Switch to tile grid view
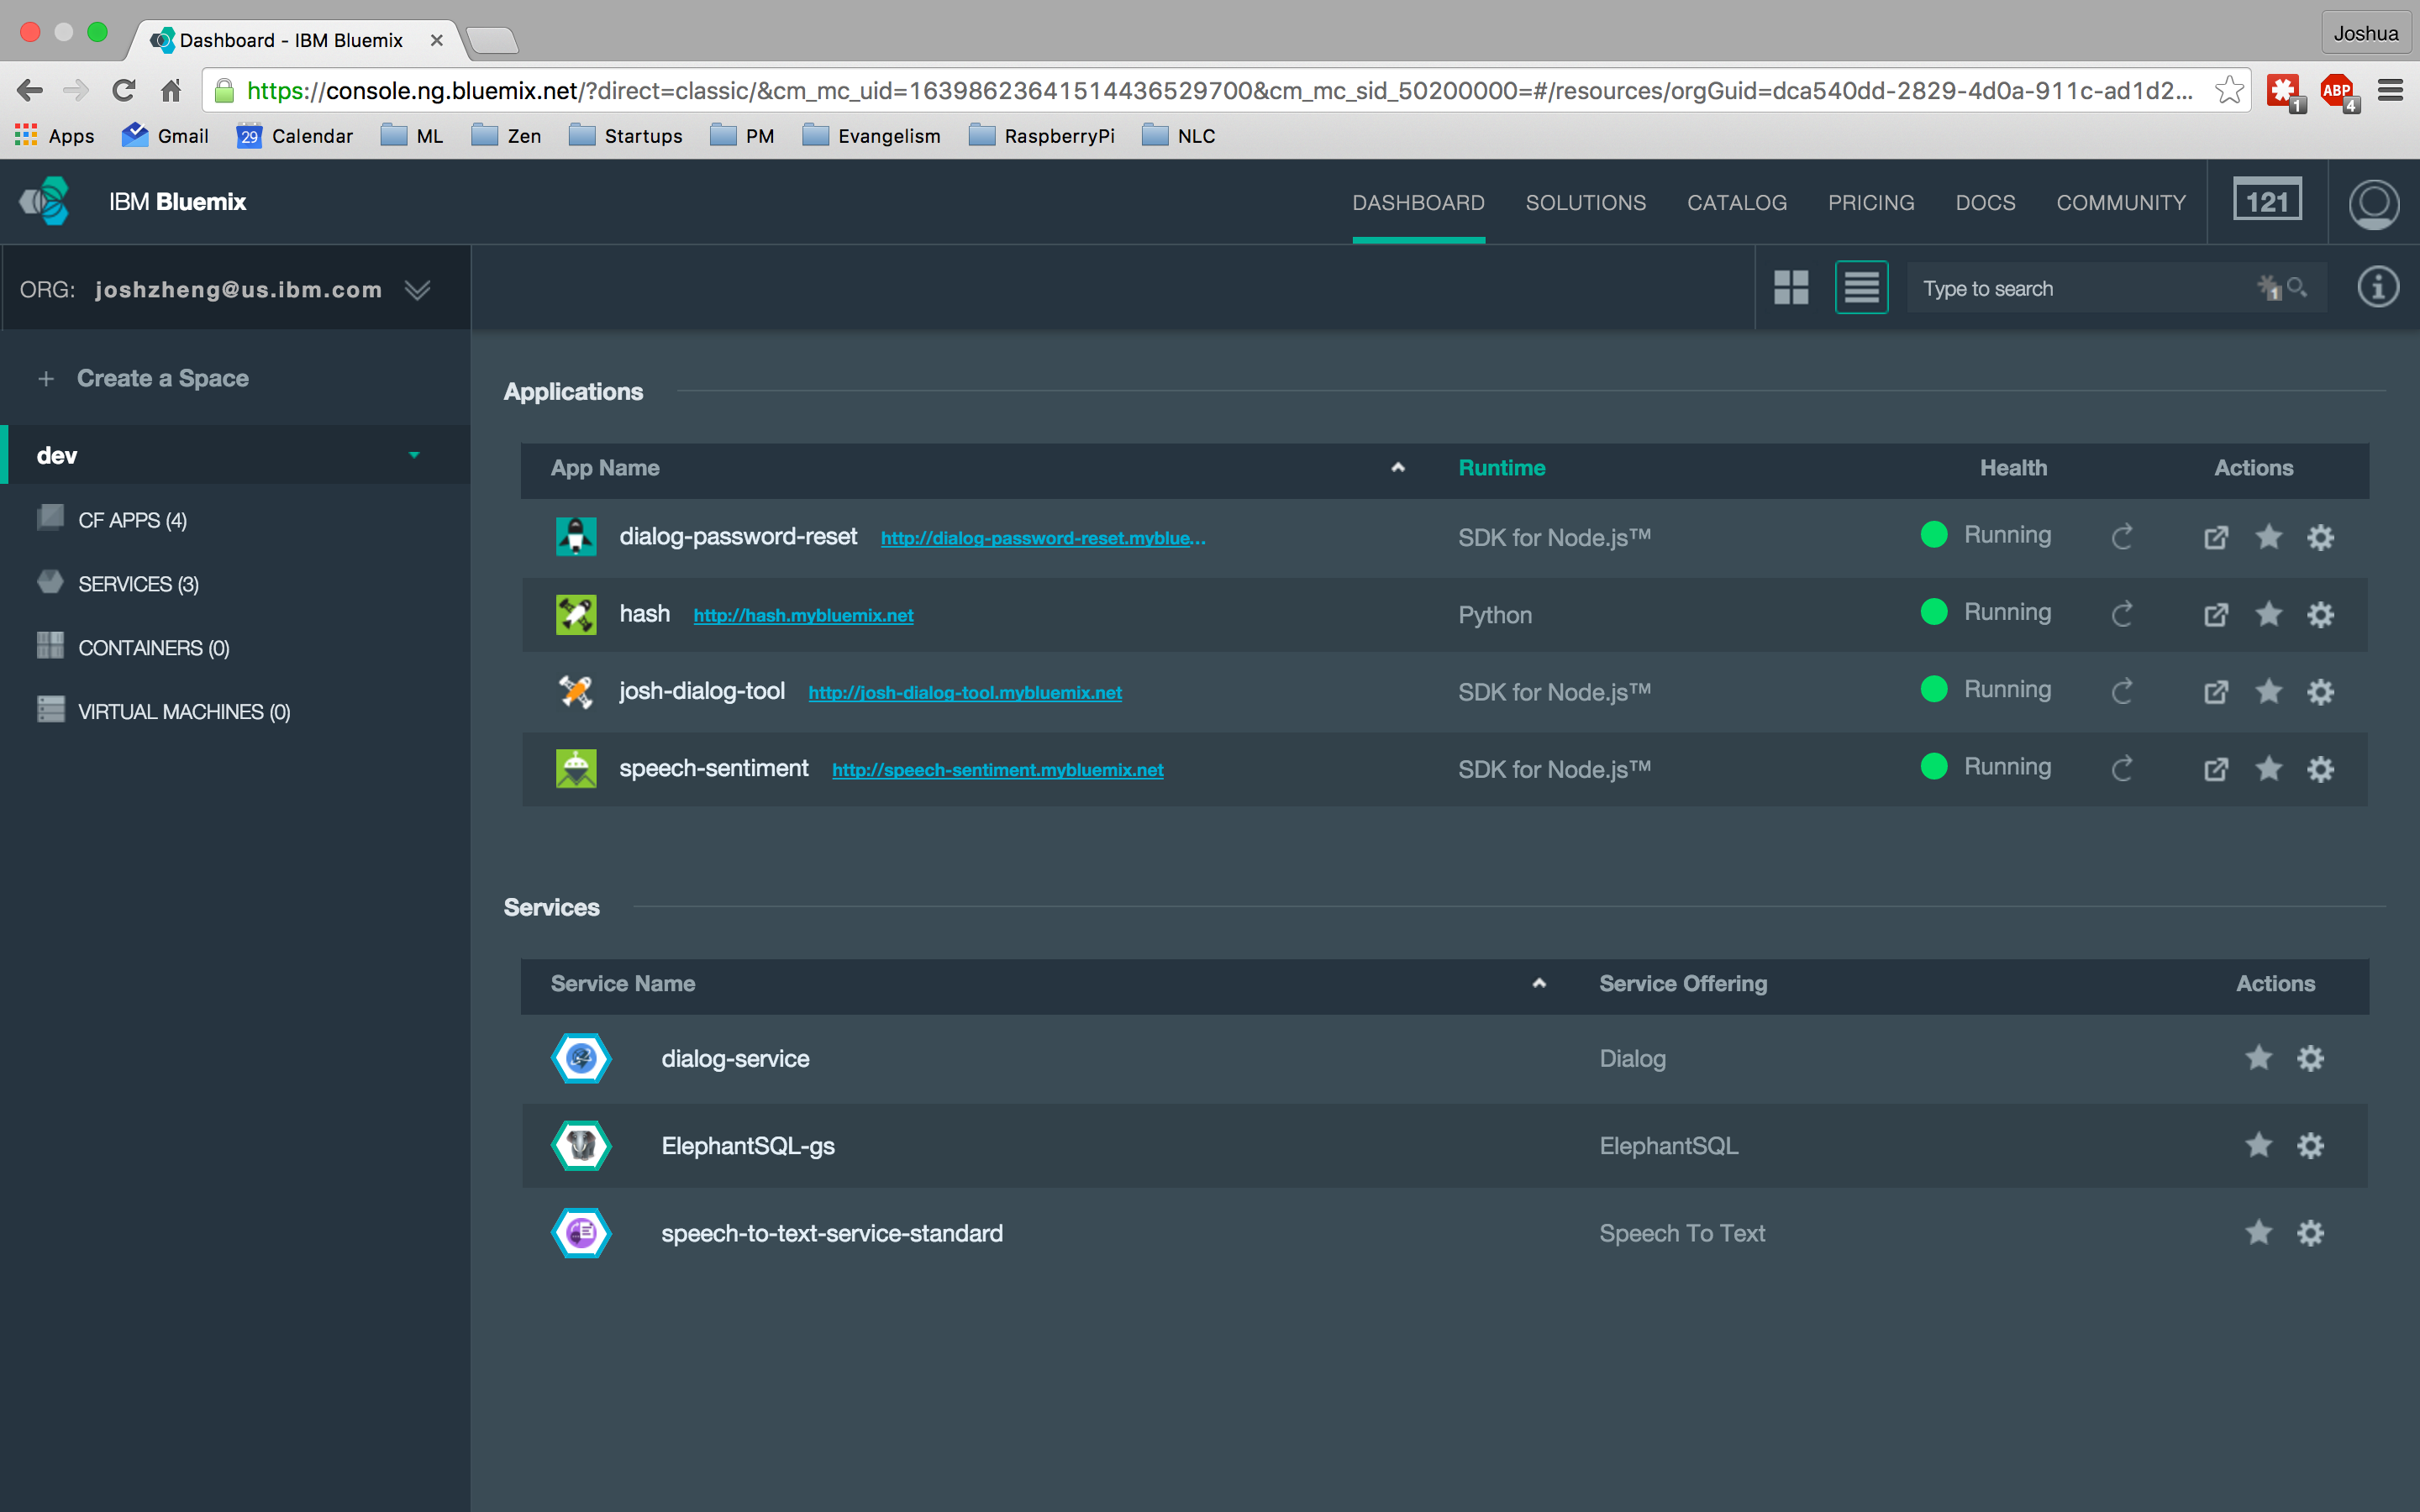The image size is (2420, 1512). coord(1791,288)
